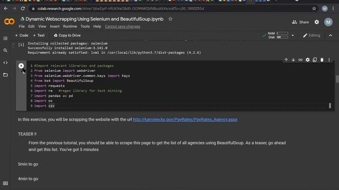The image size is (339, 190).
Task: Move cell up with arrow icon
Action: [x=286, y=60]
